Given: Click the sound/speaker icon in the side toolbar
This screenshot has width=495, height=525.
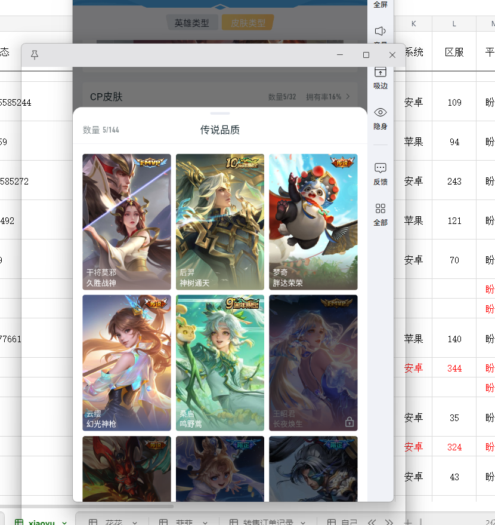Looking at the screenshot, I should pos(380,31).
